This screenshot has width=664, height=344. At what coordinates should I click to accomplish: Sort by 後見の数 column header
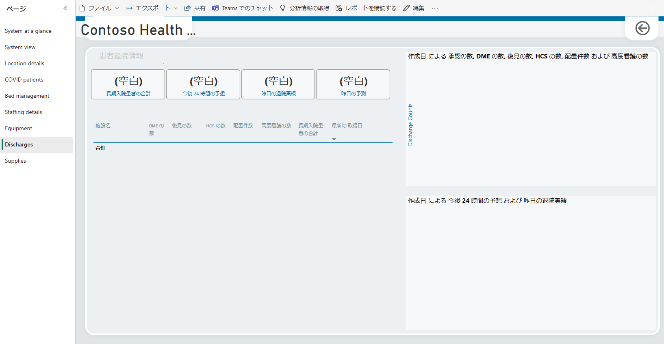pos(182,126)
